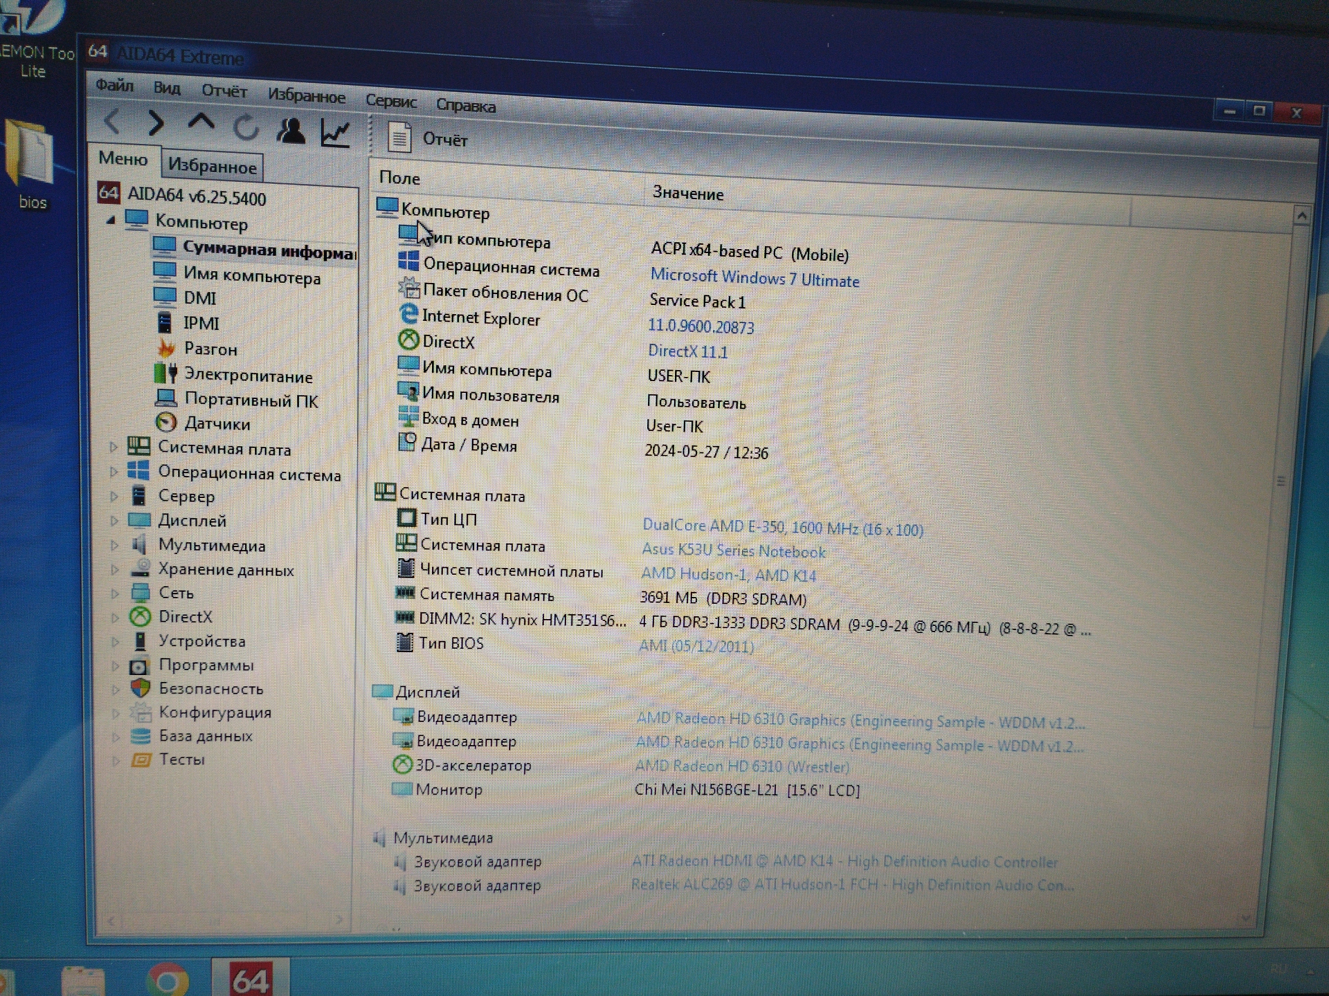The width and height of the screenshot is (1329, 996).
Task: Click the report list scroll up arrow
Action: pos(1301,216)
